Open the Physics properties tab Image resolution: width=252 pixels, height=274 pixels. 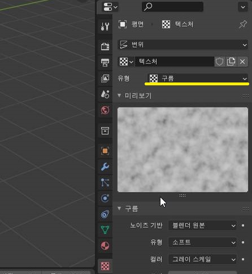click(105, 198)
